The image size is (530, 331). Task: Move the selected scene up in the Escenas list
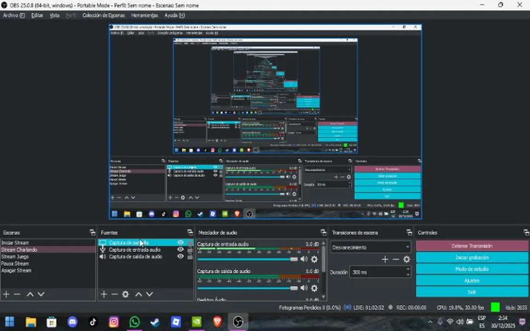coord(30,294)
